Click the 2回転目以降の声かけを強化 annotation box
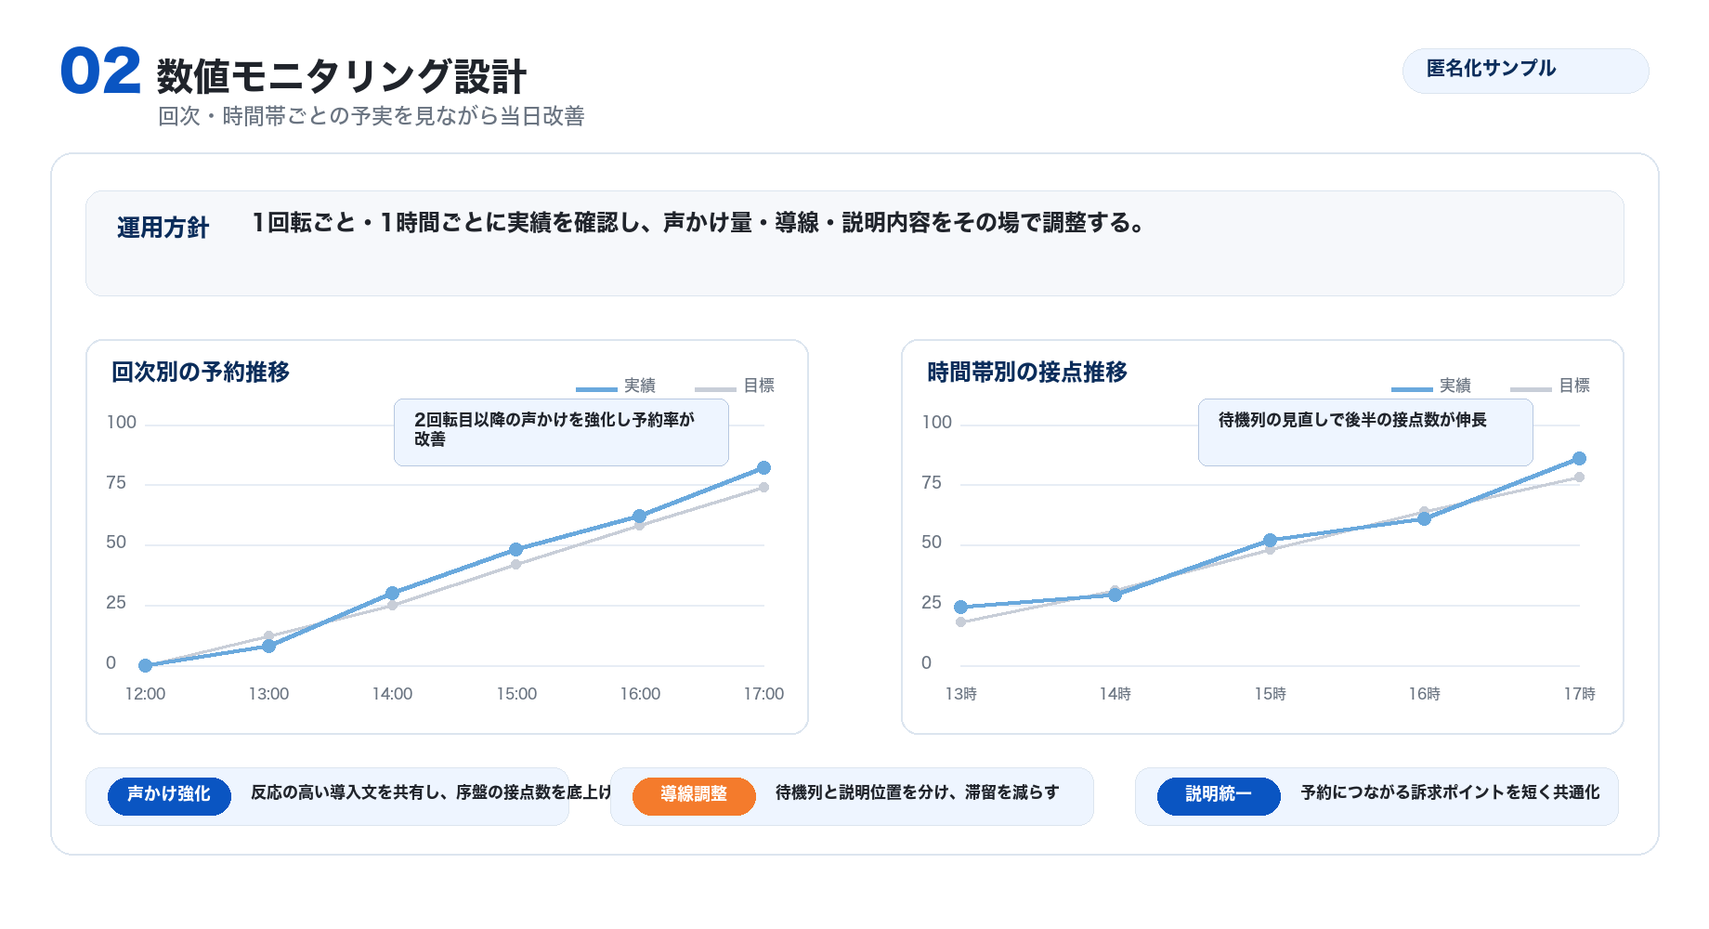The image size is (1709, 929). tap(561, 432)
